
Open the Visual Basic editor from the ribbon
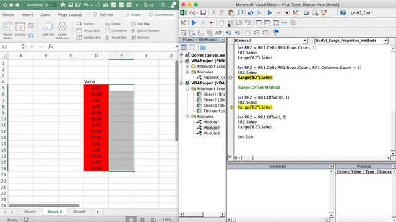tap(7, 30)
